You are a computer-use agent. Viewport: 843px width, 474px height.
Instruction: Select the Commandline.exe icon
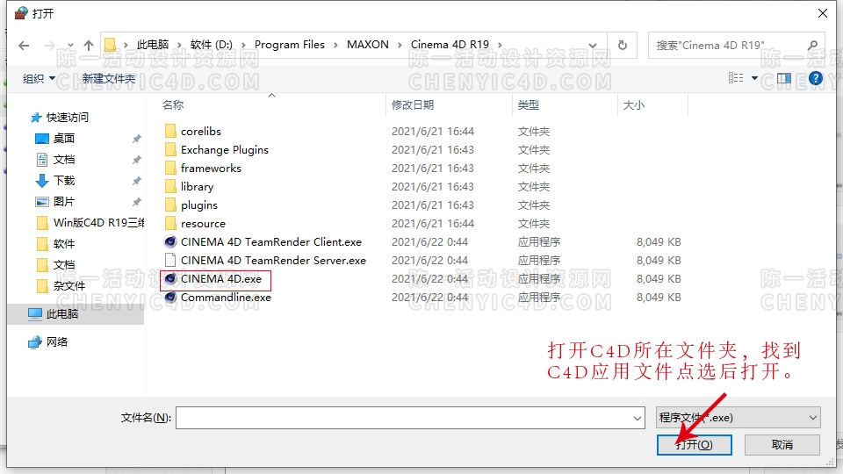(x=170, y=298)
